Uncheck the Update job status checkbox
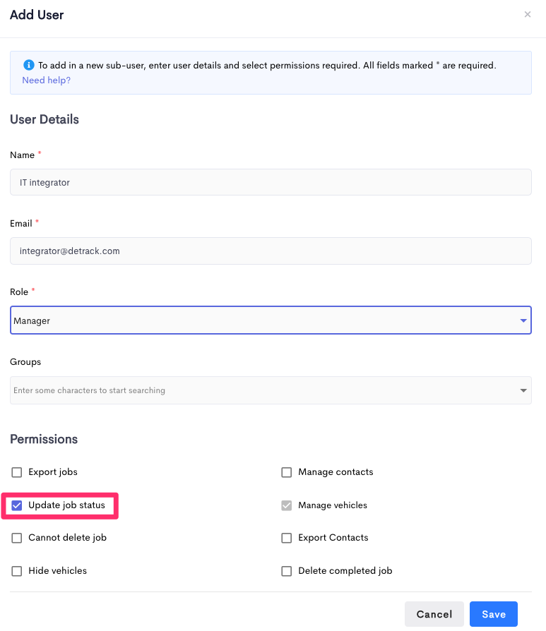The width and height of the screenshot is (546, 631). coord(17,505)
